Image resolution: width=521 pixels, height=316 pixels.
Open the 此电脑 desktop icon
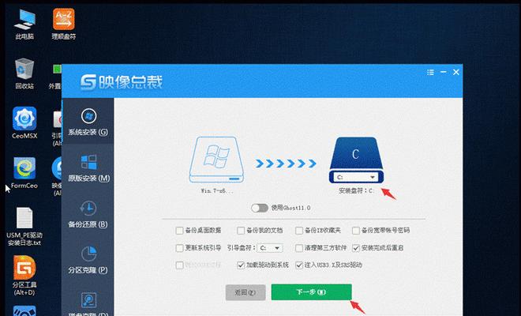(x=24, y=24)
